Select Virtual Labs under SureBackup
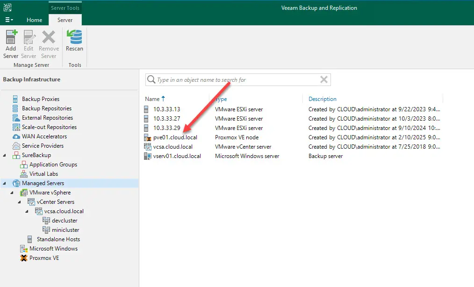474x287 pixels. tap(43, 174)
